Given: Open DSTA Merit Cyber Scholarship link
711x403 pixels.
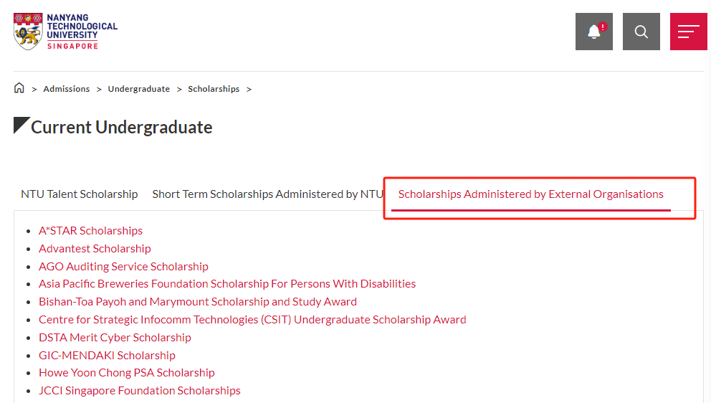Looking at the screenshot, I should 115,338.
